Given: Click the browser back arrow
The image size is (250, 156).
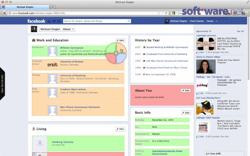Looking at the screenshot, I should 4,13.
